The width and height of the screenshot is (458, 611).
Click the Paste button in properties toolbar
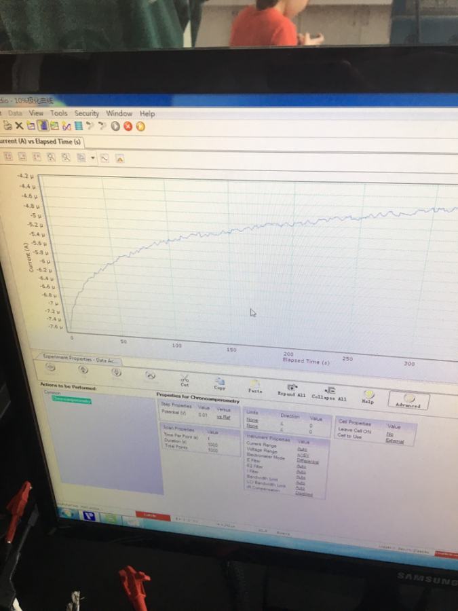pos(254,386)
